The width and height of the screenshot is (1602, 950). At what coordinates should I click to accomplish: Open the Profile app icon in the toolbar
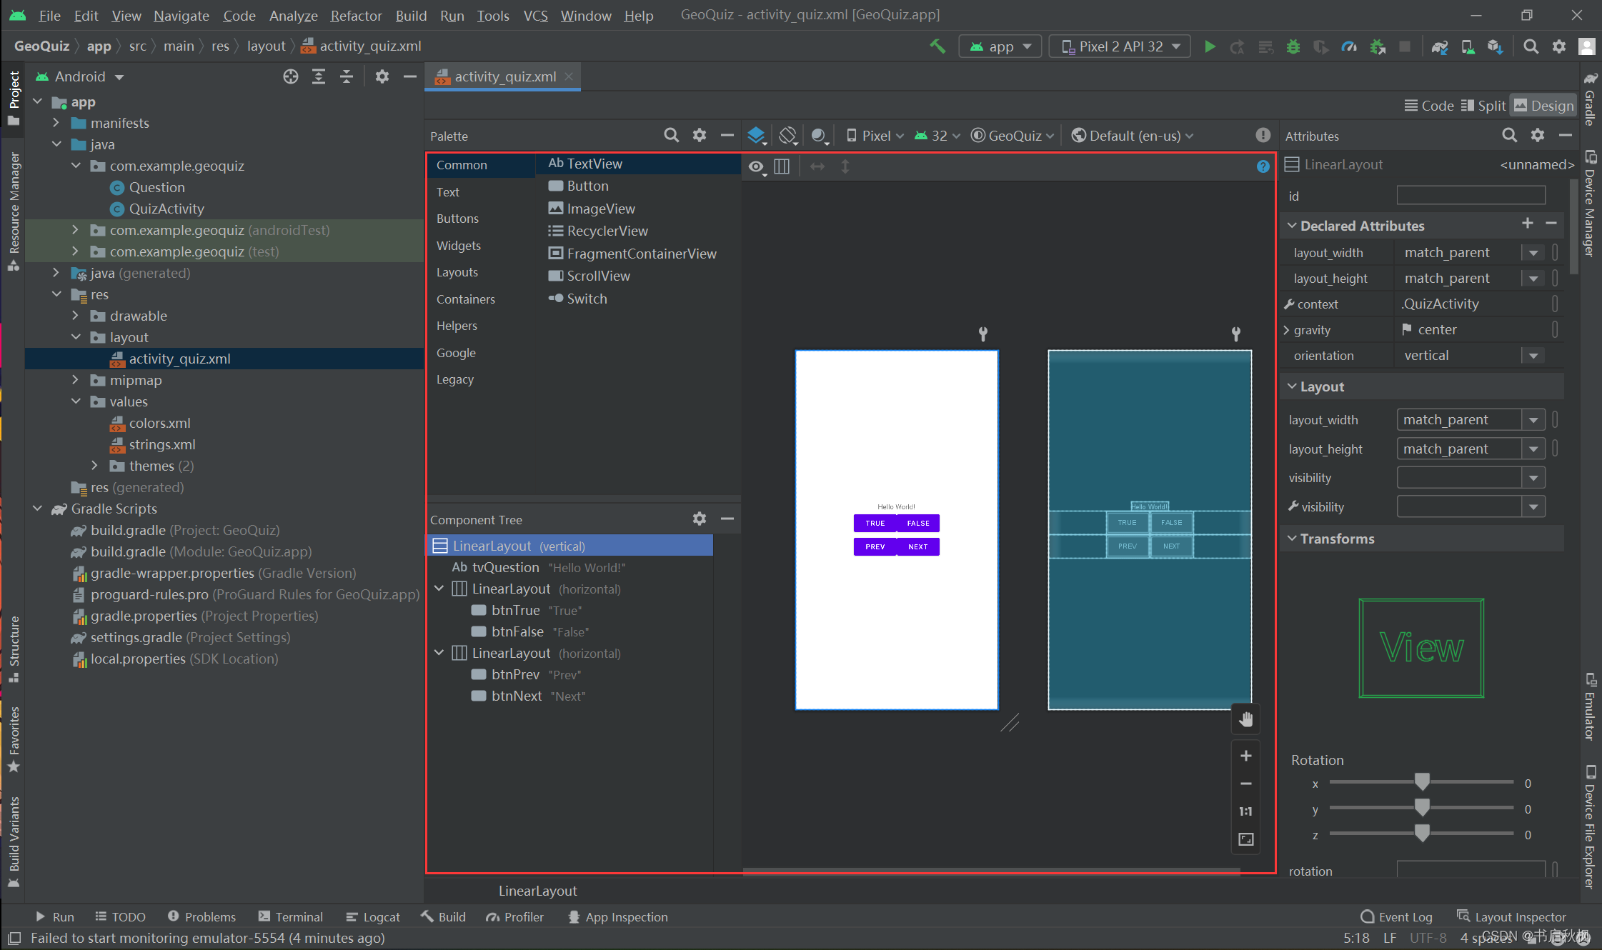tap(1349, 46)
